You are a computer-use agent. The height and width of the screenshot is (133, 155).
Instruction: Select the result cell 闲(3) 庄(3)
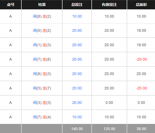coord(42,103)
